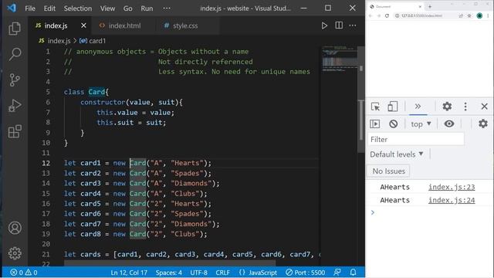Click the Live Server Port : 5500 item
The image size is (494, 278).
[305, 273]
